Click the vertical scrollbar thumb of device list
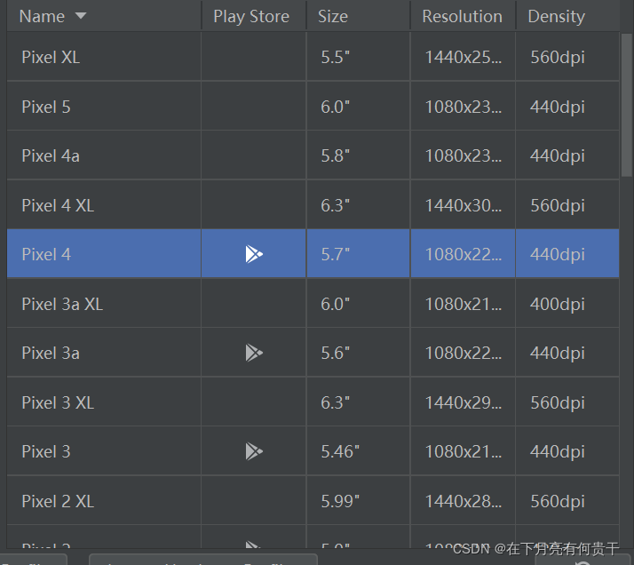The height and width of the screenshot is (565, 634). [x=627, y=105]
